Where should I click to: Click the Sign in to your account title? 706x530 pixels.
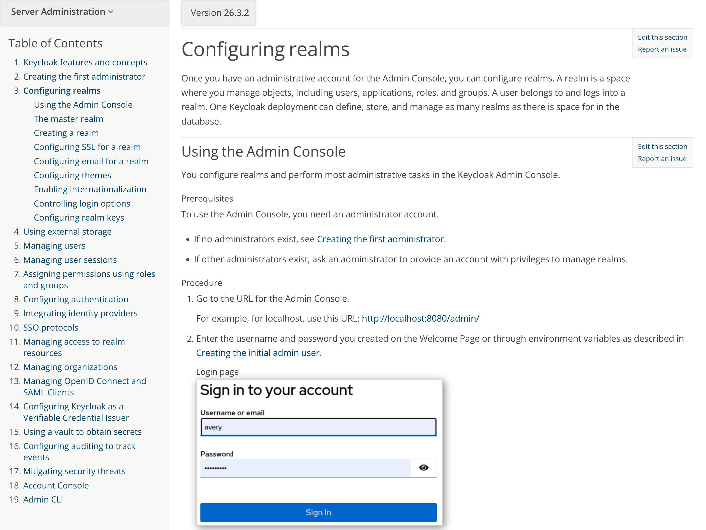coord(276,390)
